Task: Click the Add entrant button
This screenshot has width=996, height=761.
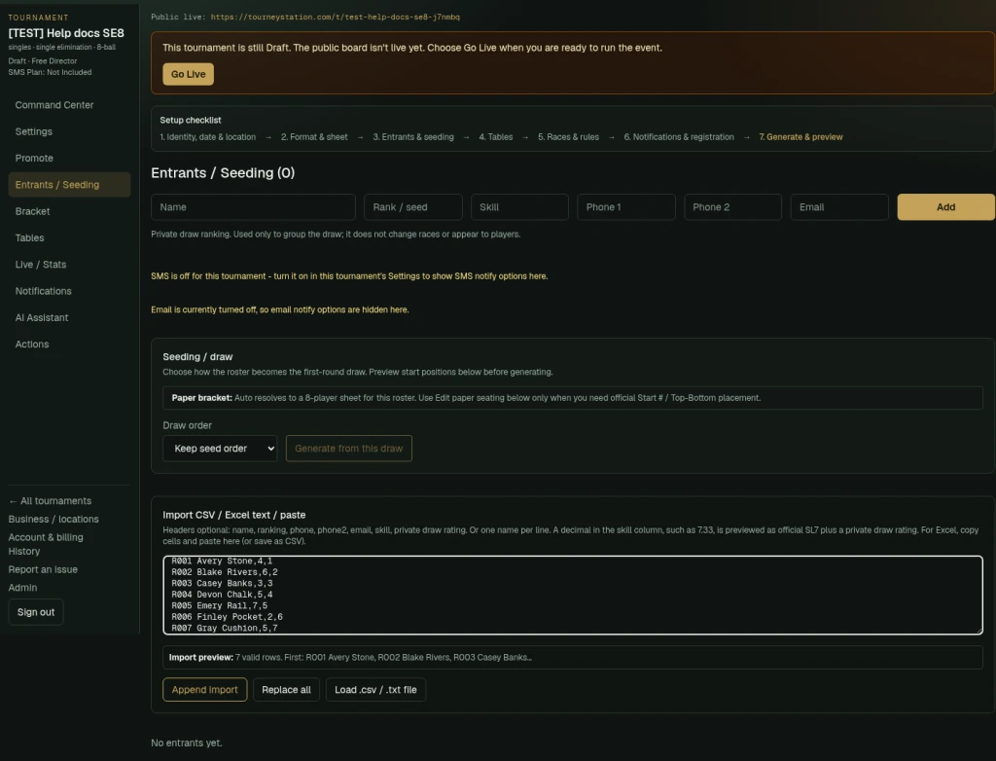Action: point(945,207)
